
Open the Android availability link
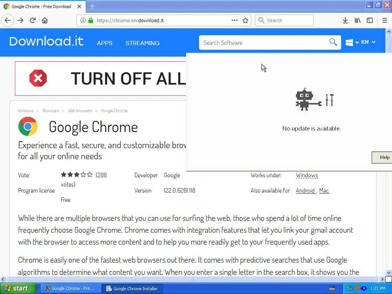click(305, 191)
